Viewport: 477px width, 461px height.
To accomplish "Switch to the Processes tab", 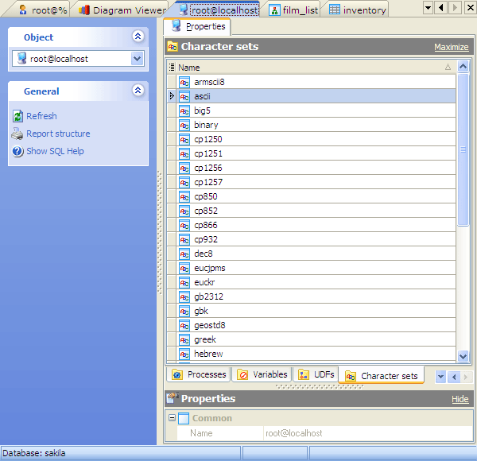I will click(199, 374).
